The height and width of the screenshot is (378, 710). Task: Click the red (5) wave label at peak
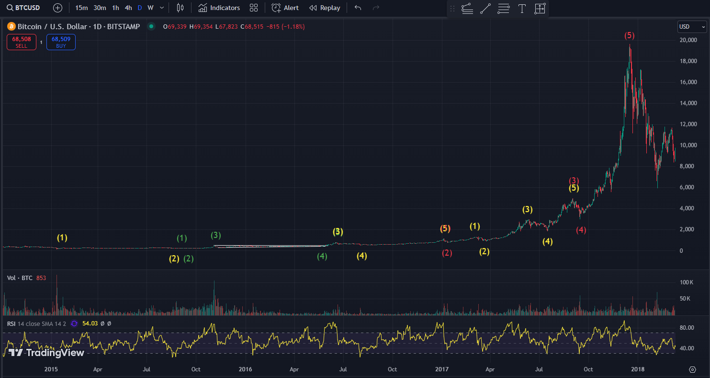(630, 35)
